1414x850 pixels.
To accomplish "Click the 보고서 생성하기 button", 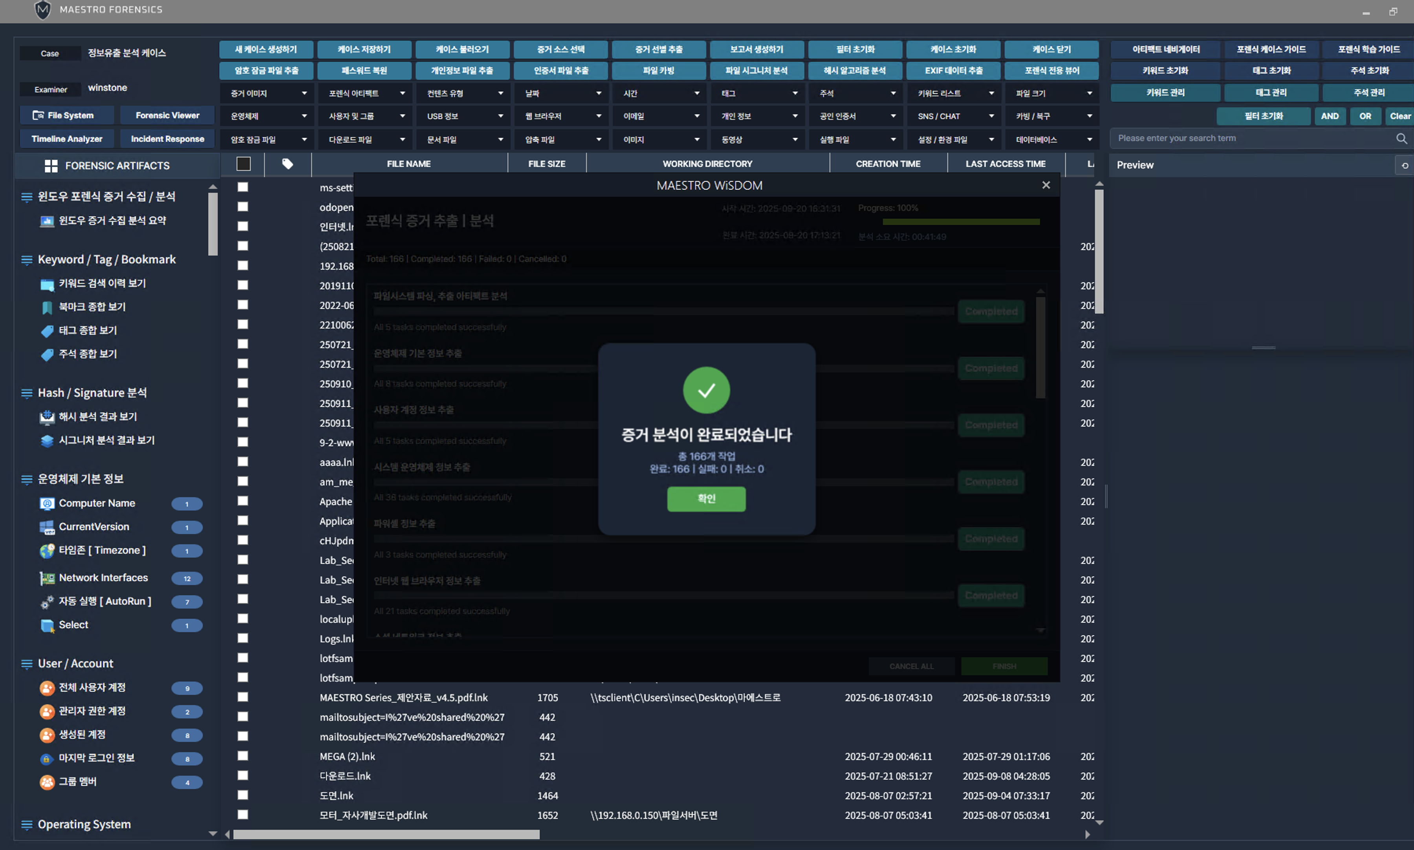I will 756,49.
